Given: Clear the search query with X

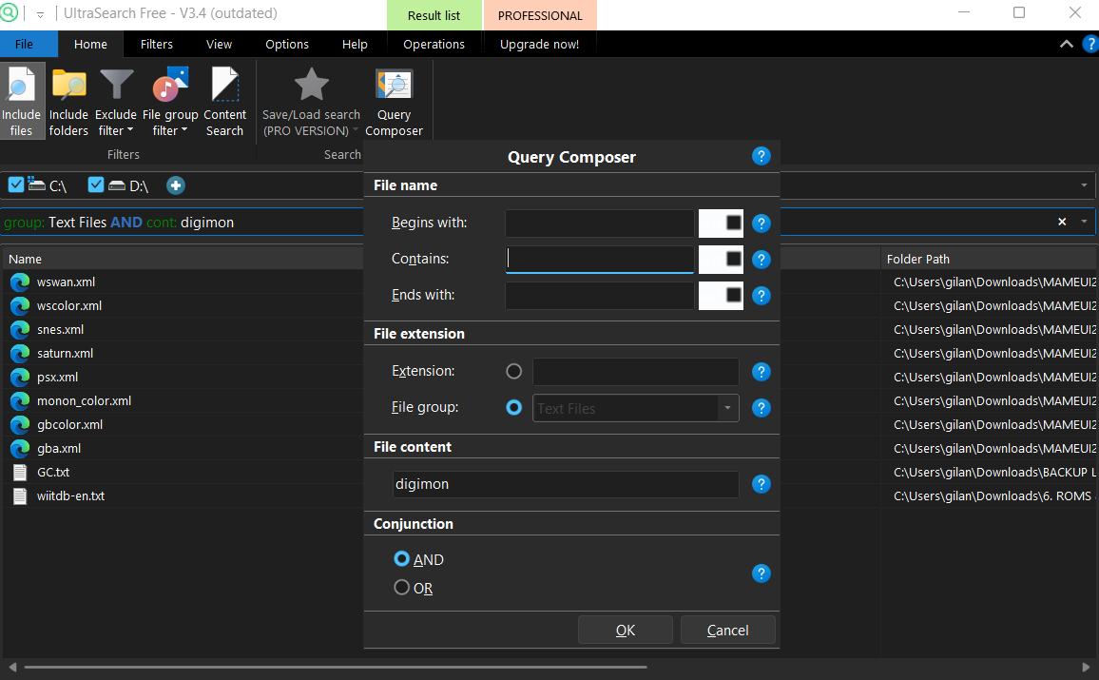Looking at the screenshot, I should click(x=1062, y=222).
